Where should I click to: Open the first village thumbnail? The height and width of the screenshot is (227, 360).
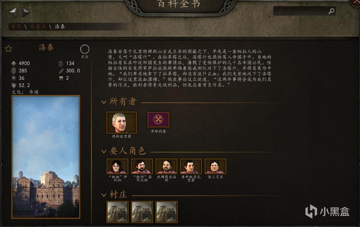pyautogui.click(x=118, y=212)
